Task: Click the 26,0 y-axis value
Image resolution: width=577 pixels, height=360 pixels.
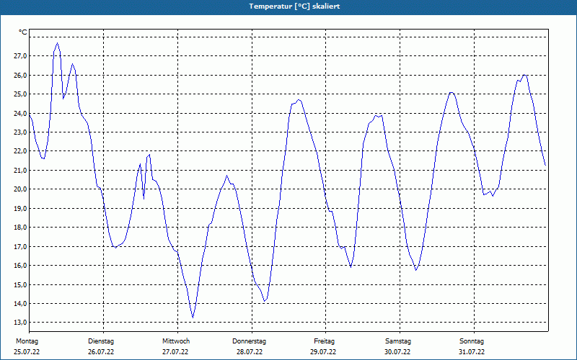Action: tap(20, 75)
